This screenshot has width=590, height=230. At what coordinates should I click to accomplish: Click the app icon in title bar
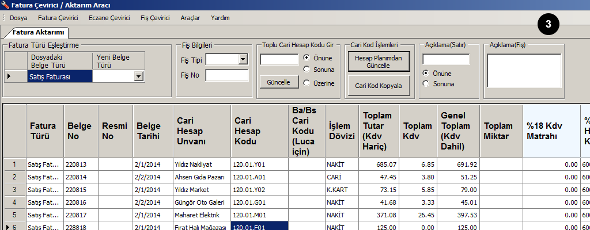click(5, 5)
